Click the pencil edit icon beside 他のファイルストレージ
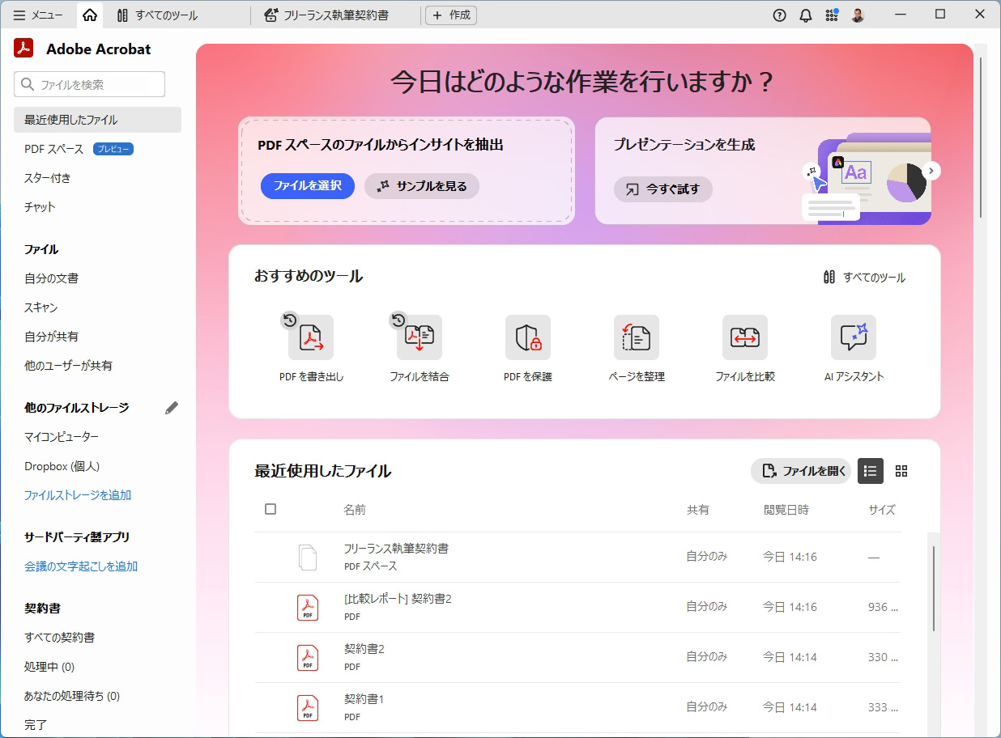The width and height of the screenshot is (1001, 738). point(171,408)
